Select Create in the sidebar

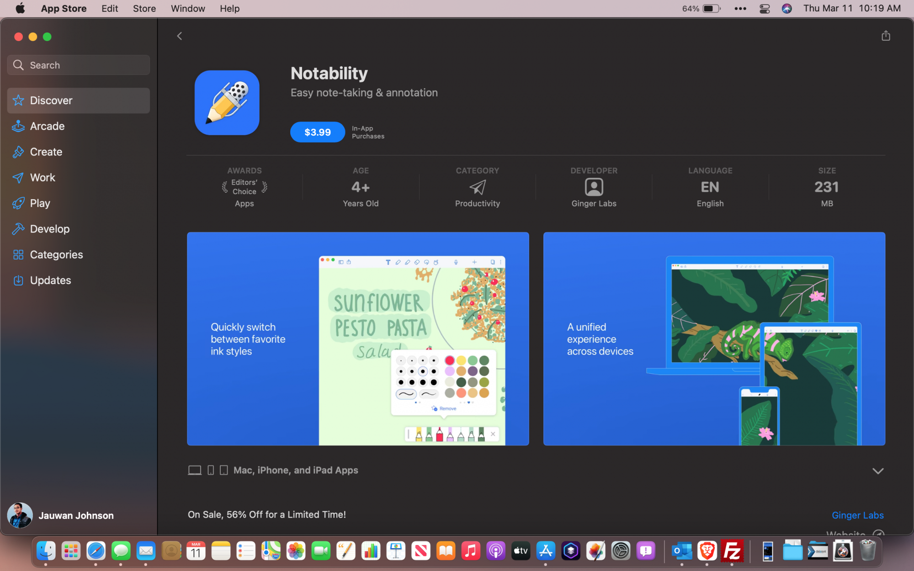(x=46, y=152)
